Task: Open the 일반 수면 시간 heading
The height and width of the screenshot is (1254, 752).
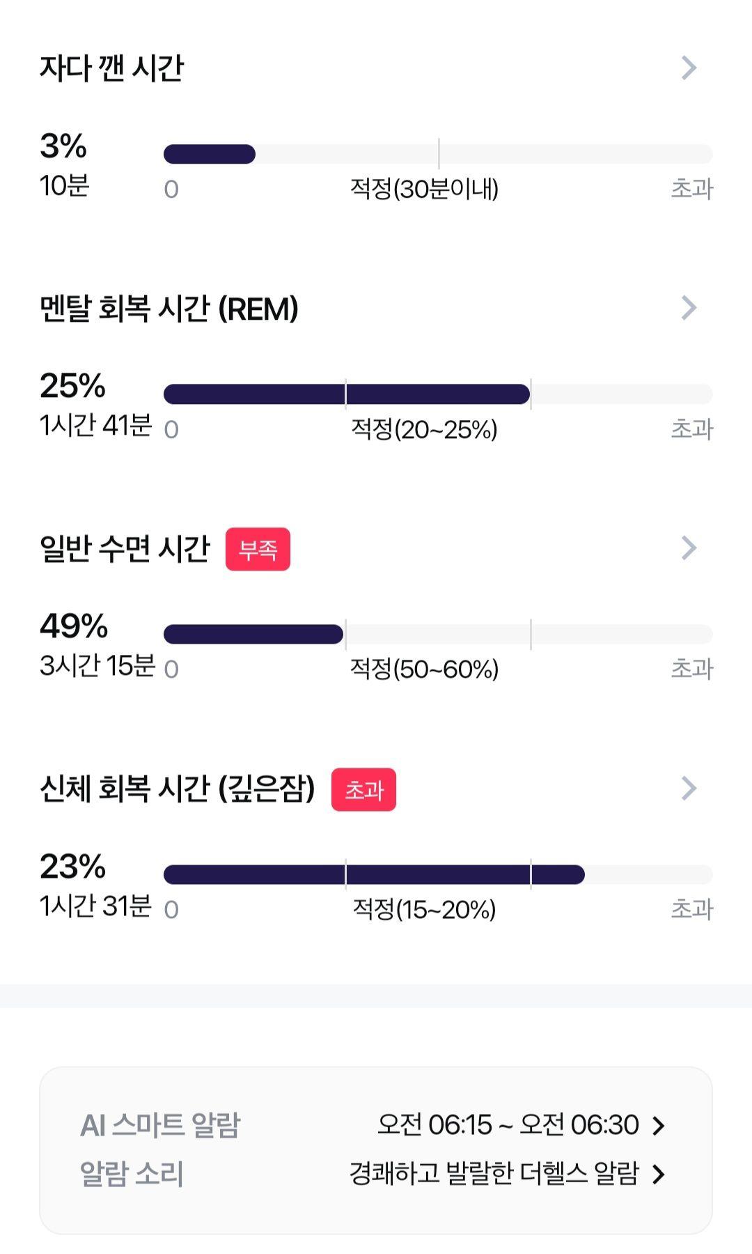Action: tap(125, 548)
